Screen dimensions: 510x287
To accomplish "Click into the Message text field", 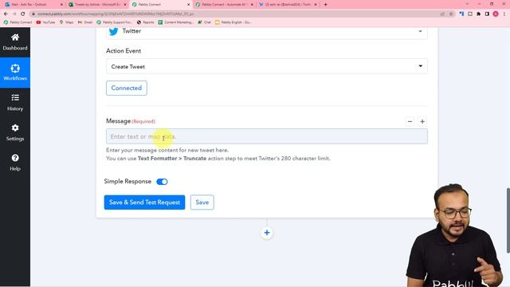I will click(x=267, y=136).
